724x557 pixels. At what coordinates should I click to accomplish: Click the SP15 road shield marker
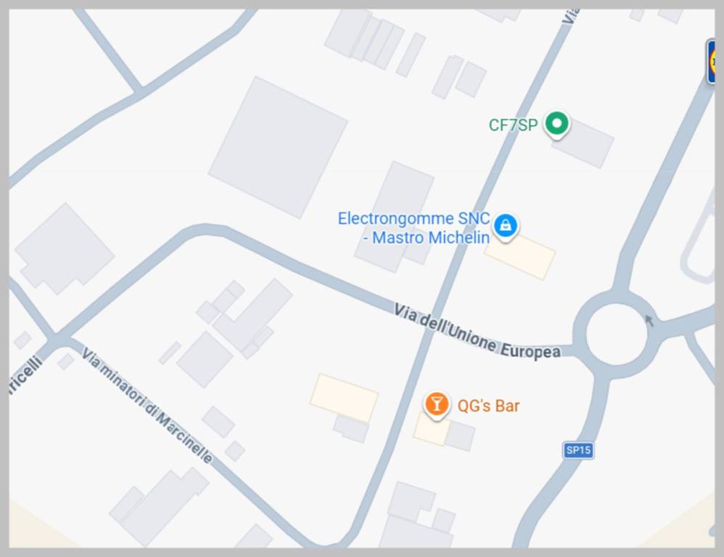[578, 450]
